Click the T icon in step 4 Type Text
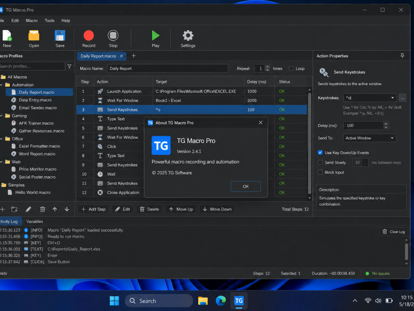Screen dimensions: 414x311 coord(100,119)
